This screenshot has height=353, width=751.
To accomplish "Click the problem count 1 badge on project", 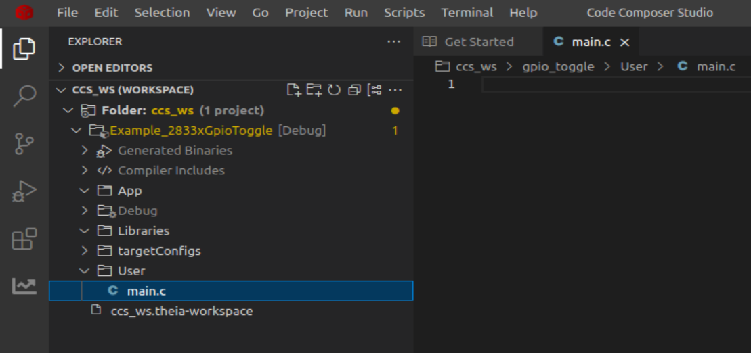I will click(395, 131).
